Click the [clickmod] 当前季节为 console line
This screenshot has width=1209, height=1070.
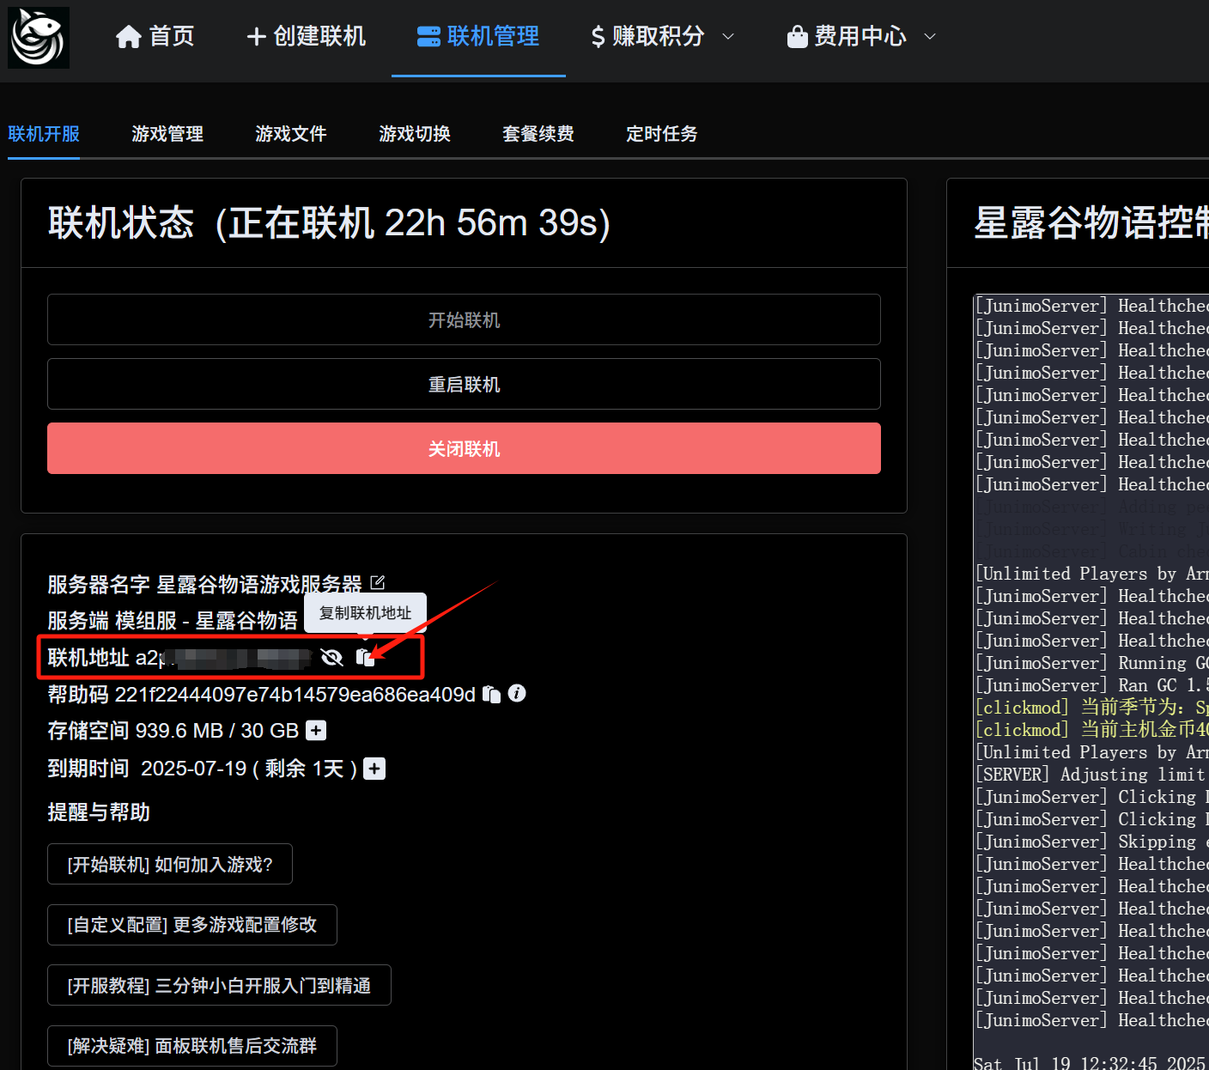(1091, 708)
